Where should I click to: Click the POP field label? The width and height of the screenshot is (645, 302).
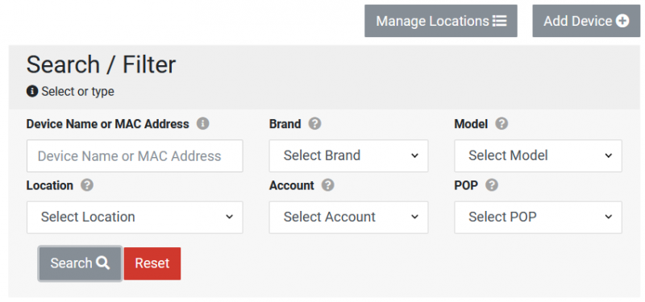(466, 186)
